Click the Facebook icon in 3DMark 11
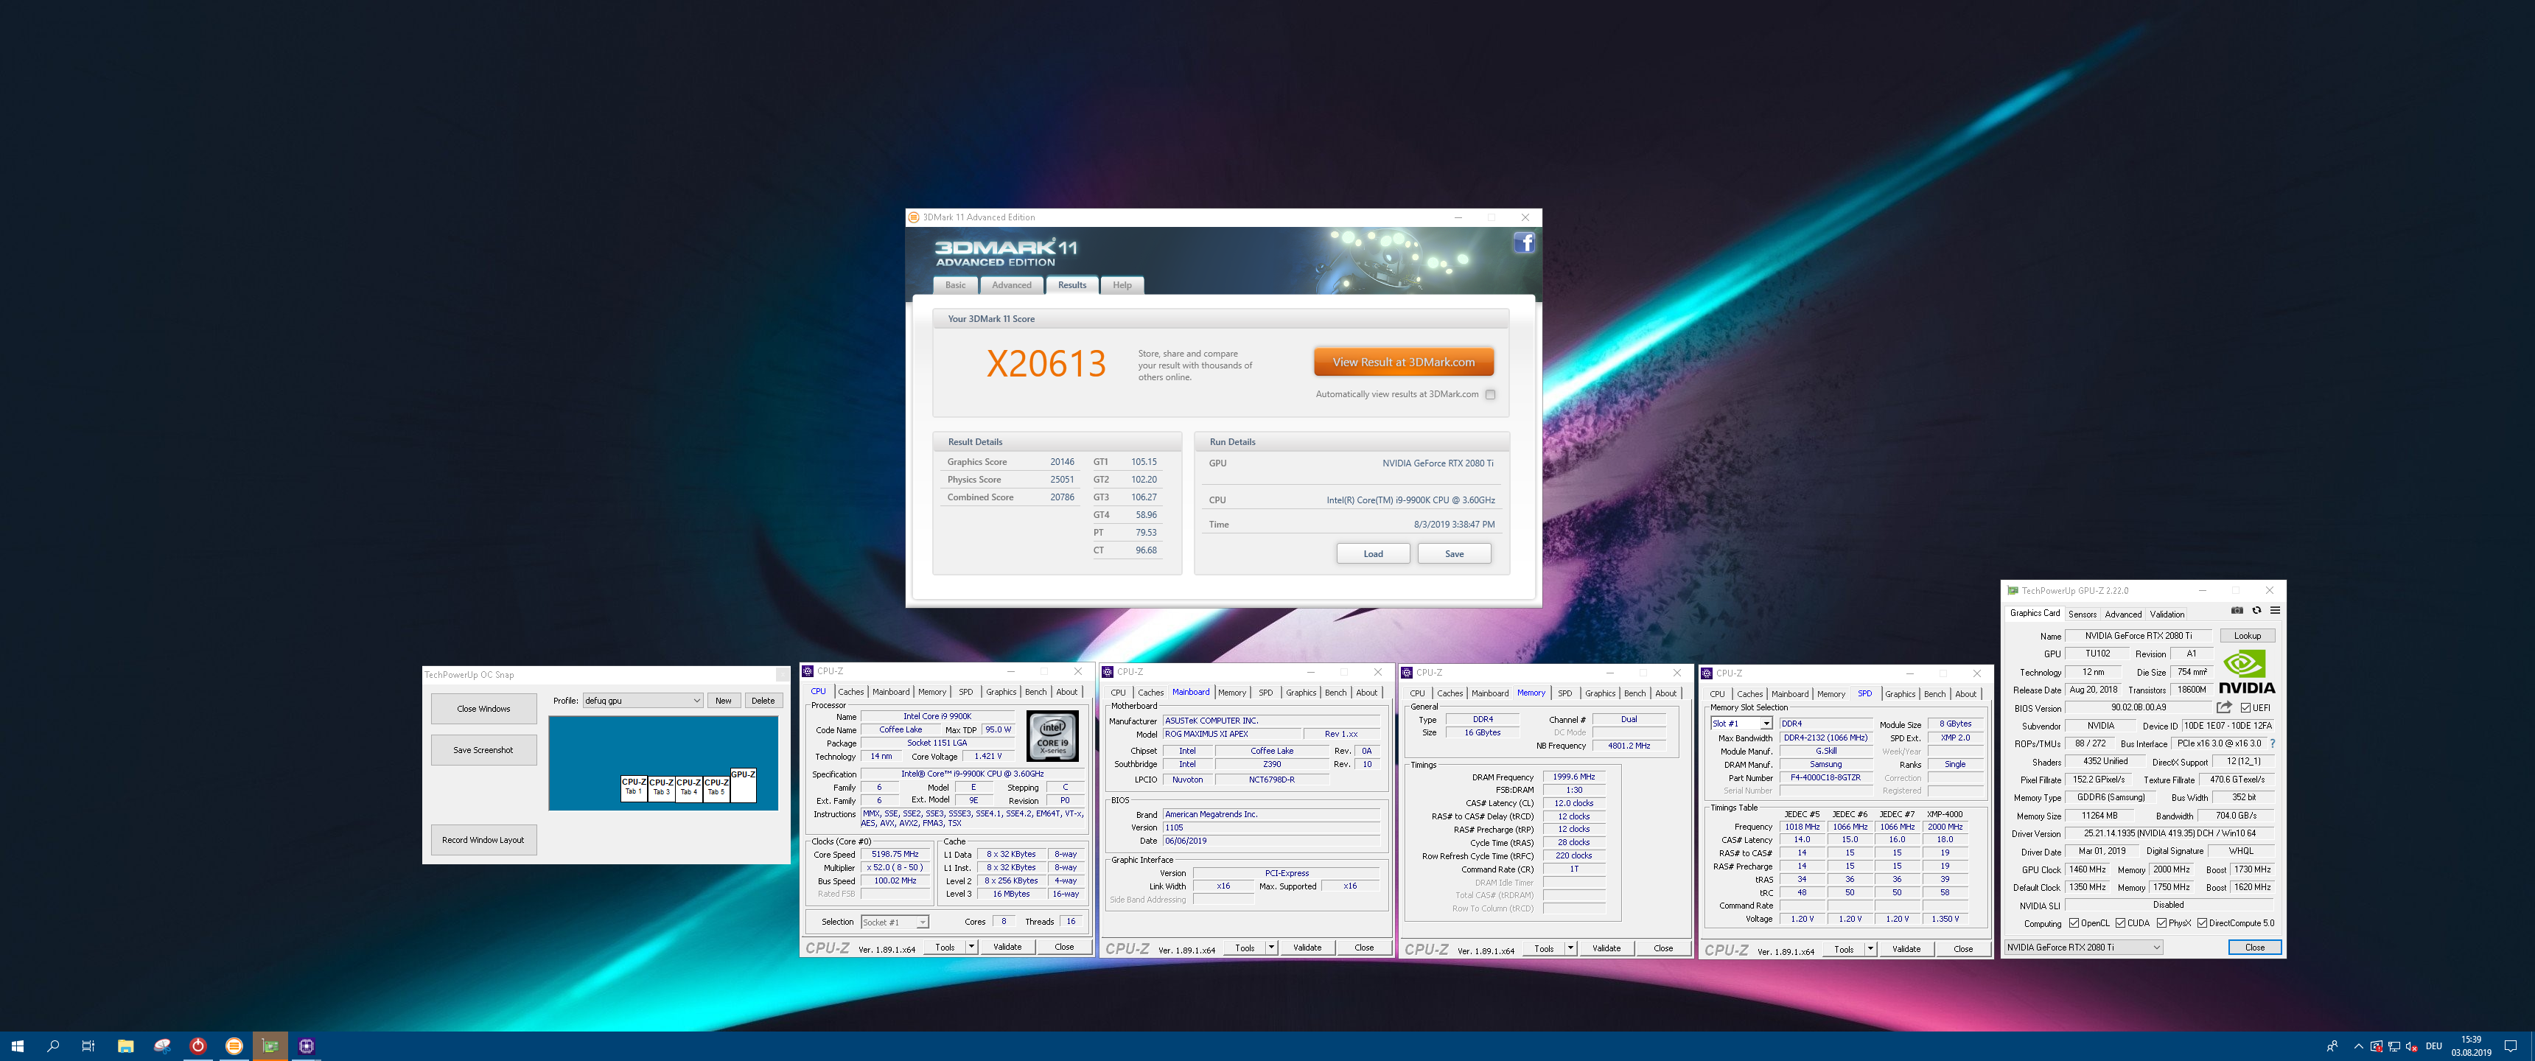The height and width of the screenshot is (1061, 2535). coord(1523,242)
